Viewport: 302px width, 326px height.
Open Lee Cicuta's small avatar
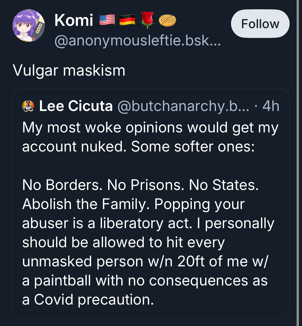pyautogui.click(x=28, y=106)
